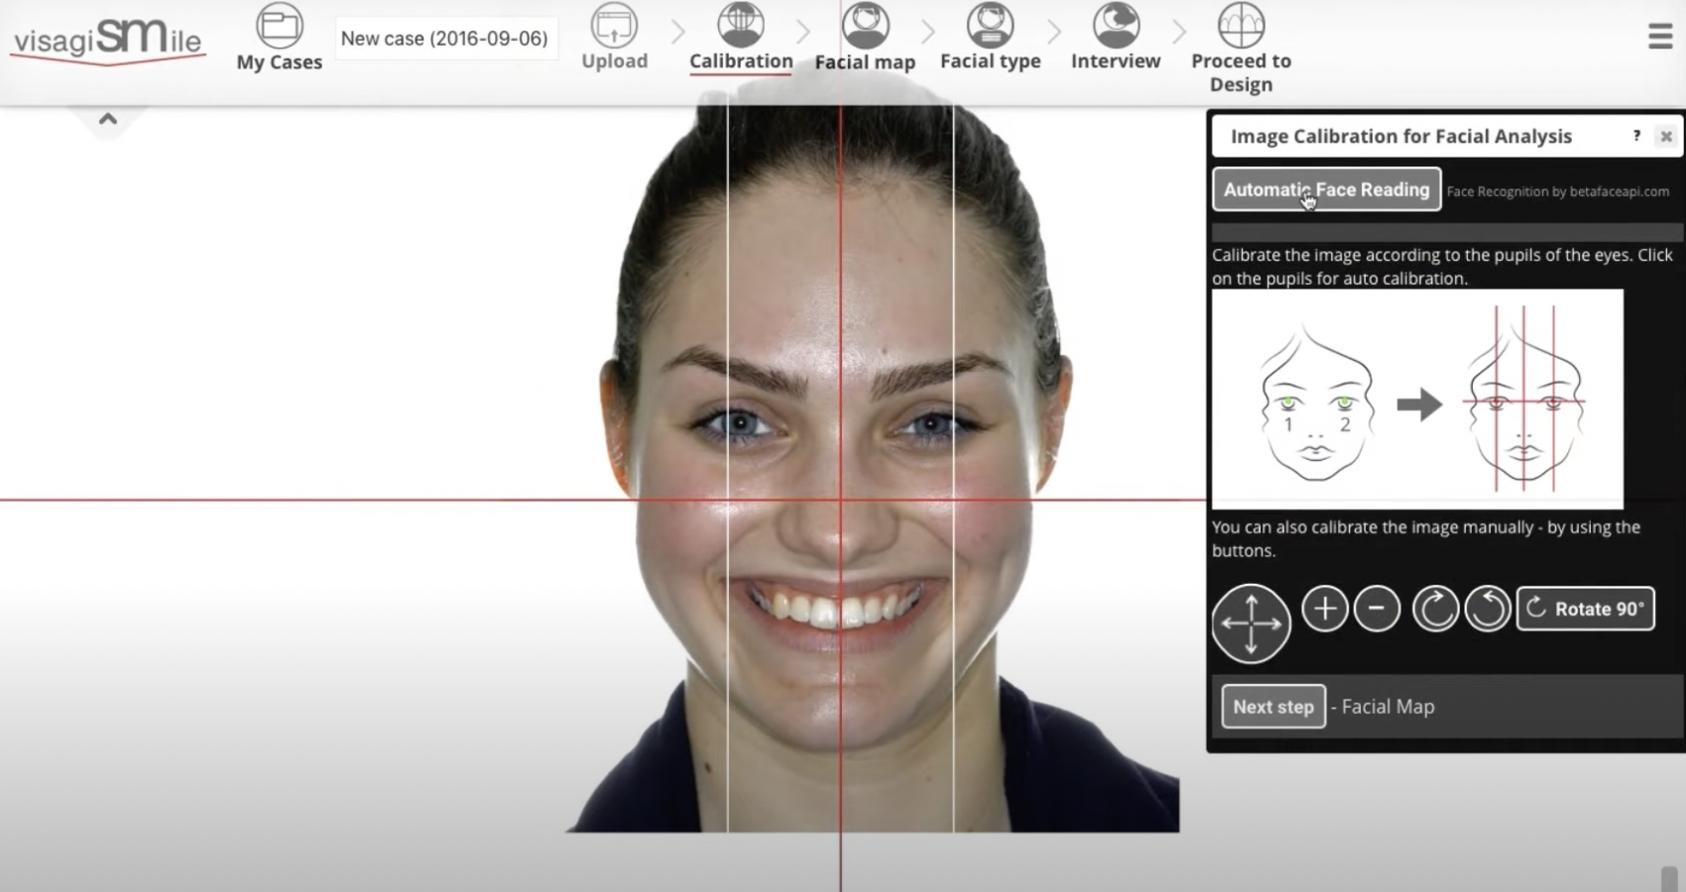Click the page scrollbar thumb at bottom right

pos(1669,879)
